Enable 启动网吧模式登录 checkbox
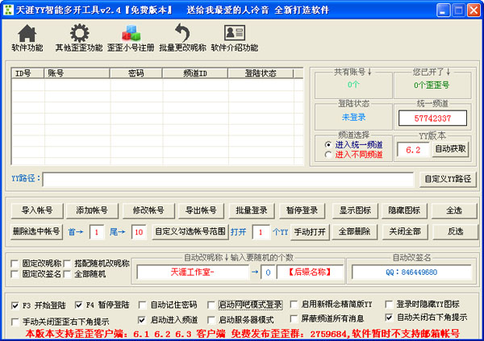Screen dimensions: 484x341 [211, 305]
